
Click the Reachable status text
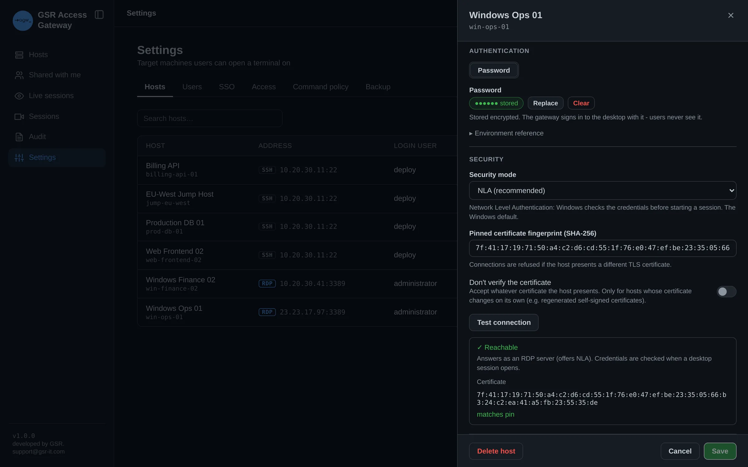(497, 347)
